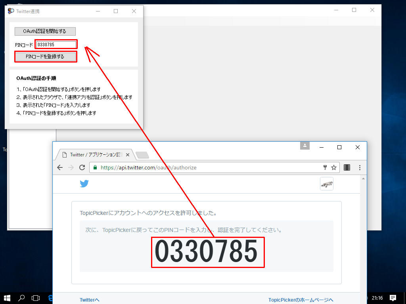Maximize the Twitter連携 window
Screen dimensions: 406x304
pyautogui.click(x=116, y=11)
